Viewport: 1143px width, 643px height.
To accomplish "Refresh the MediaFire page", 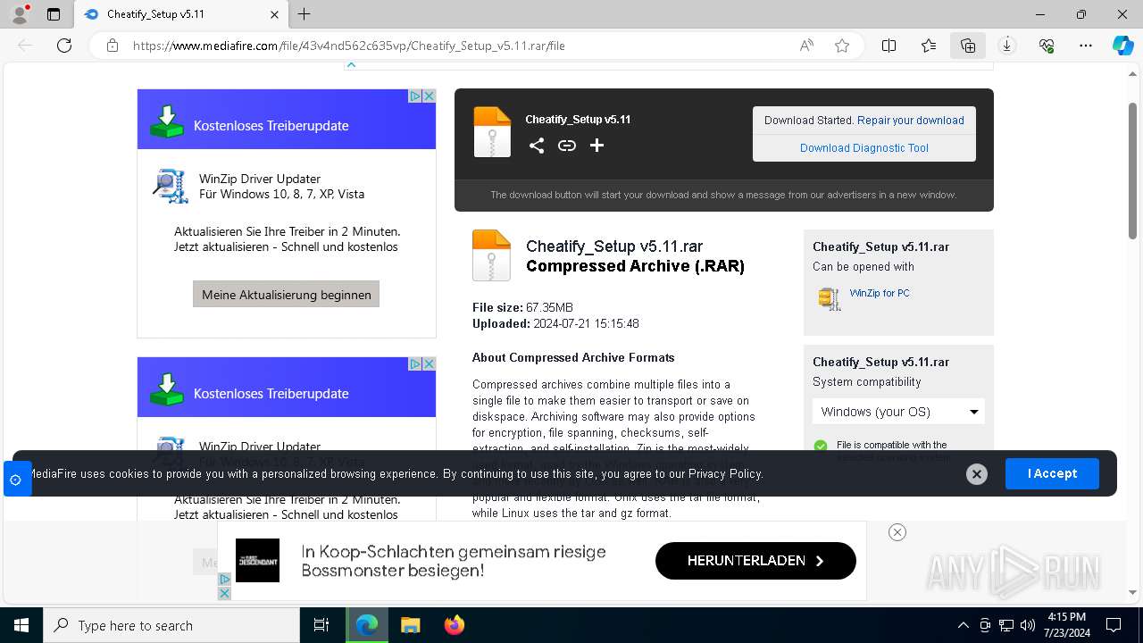I will [x=64, y=46].
